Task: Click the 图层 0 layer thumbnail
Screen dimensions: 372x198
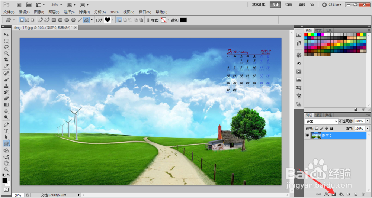Action: [315, 136]
